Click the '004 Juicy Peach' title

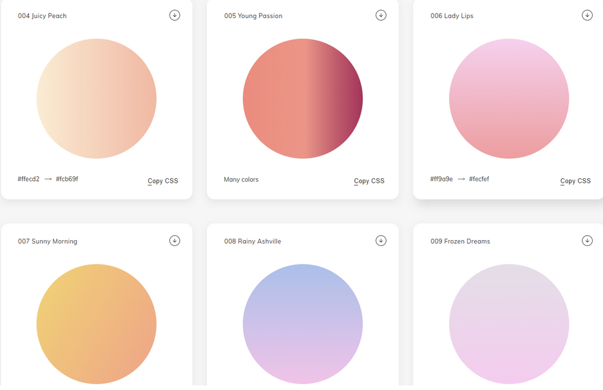[43, 15]
